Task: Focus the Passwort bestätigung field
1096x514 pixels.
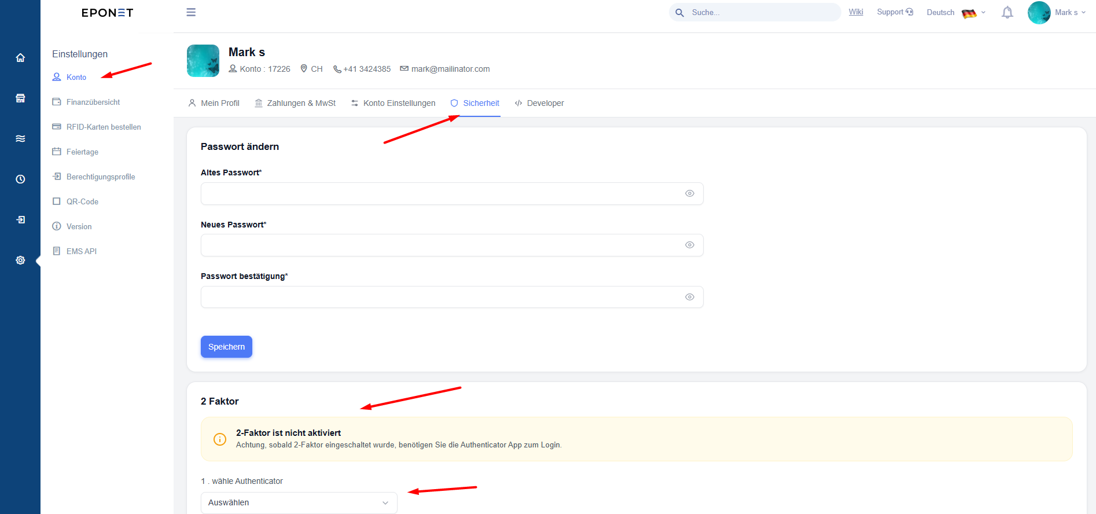Action: (x=452, y=297)
